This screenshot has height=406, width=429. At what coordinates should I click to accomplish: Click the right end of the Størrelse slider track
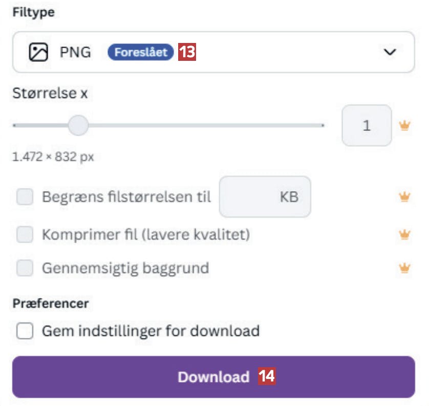(321, 125)
